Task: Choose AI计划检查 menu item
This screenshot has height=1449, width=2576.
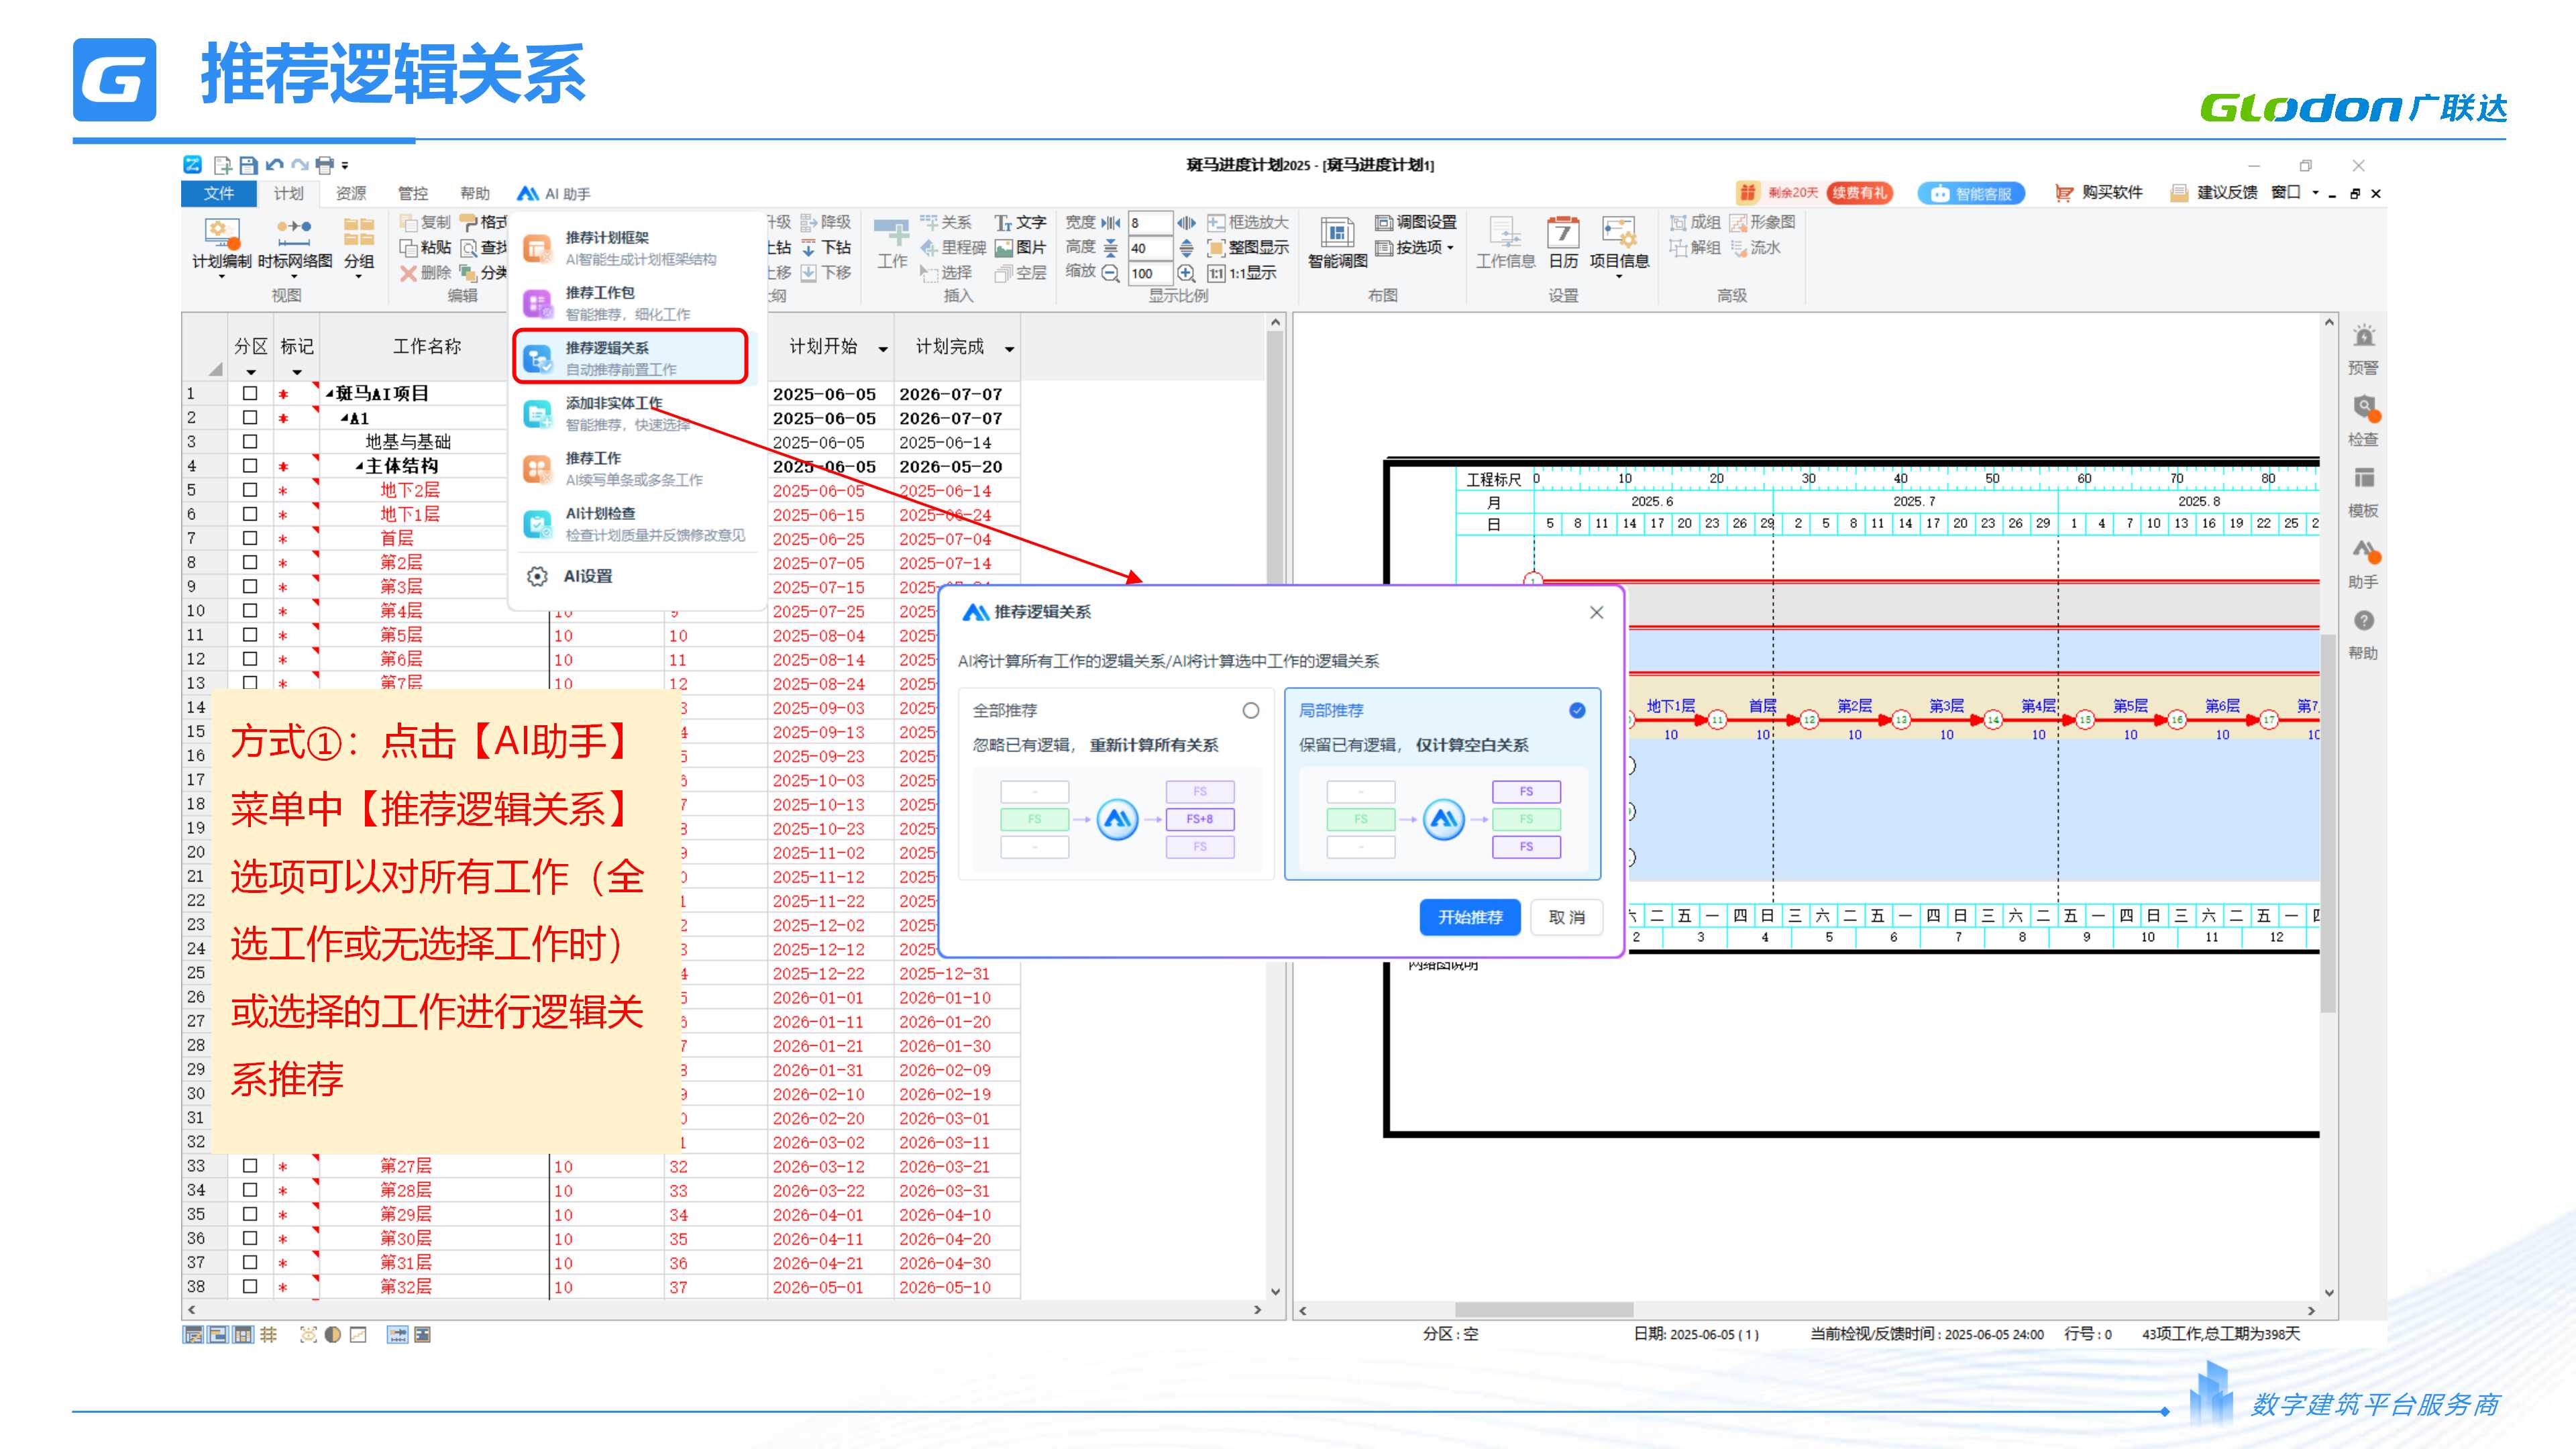Action: click(636, 524)
